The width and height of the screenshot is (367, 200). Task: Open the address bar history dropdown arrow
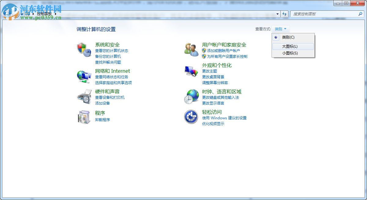pyautogui.click(x=277, y=14)
